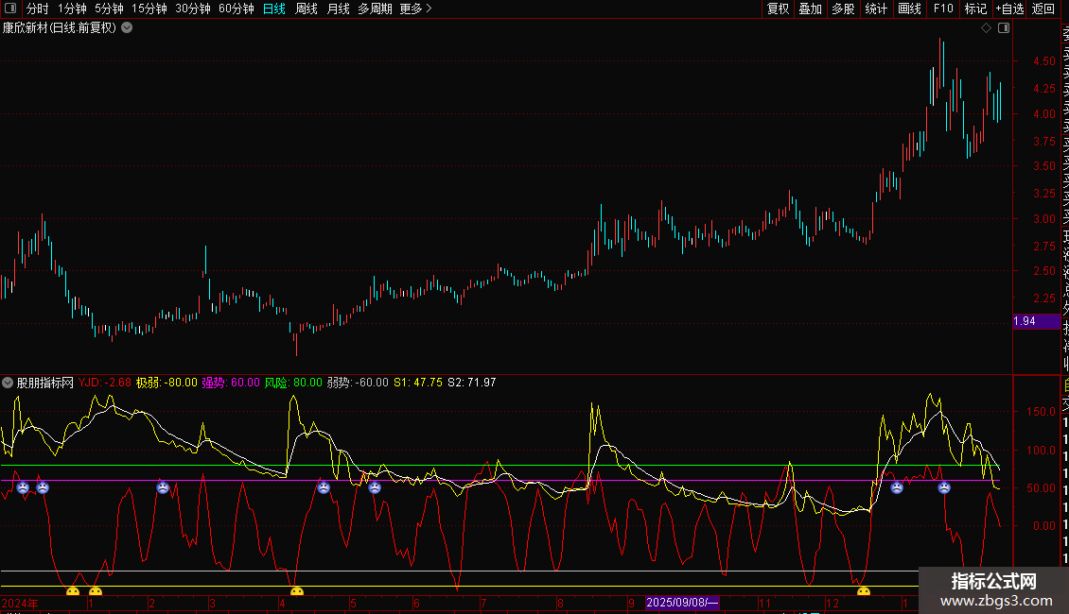This screenshot has height=614, width=1069.
Task: Toggle the right side panel icon
Action: (x=1003, y=28)
